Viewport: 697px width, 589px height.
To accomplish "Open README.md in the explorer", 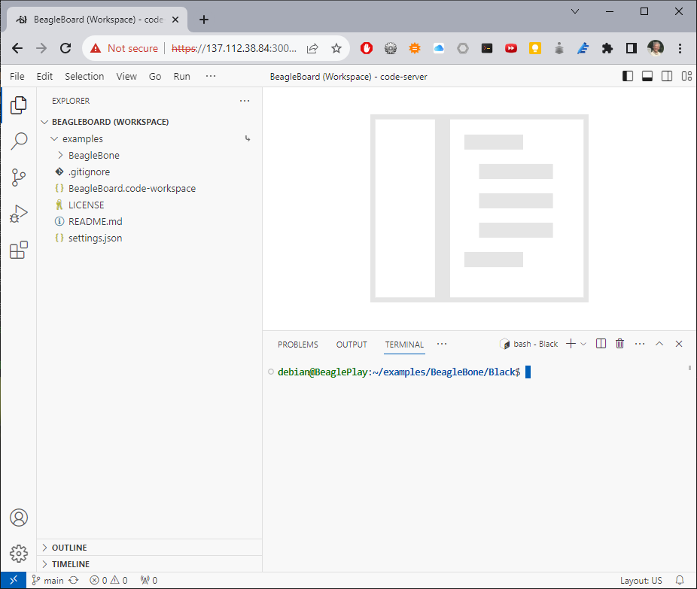I will 95,222.
